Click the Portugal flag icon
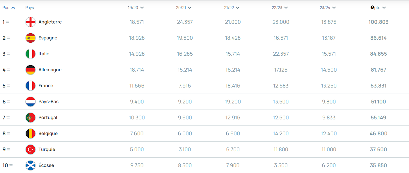Screen dimensions: 409x173 (31, 118)
